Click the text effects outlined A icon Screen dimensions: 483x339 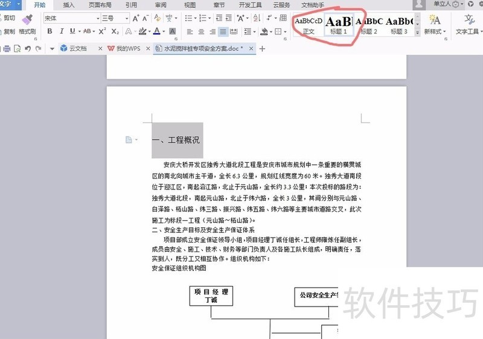[129, 31]
